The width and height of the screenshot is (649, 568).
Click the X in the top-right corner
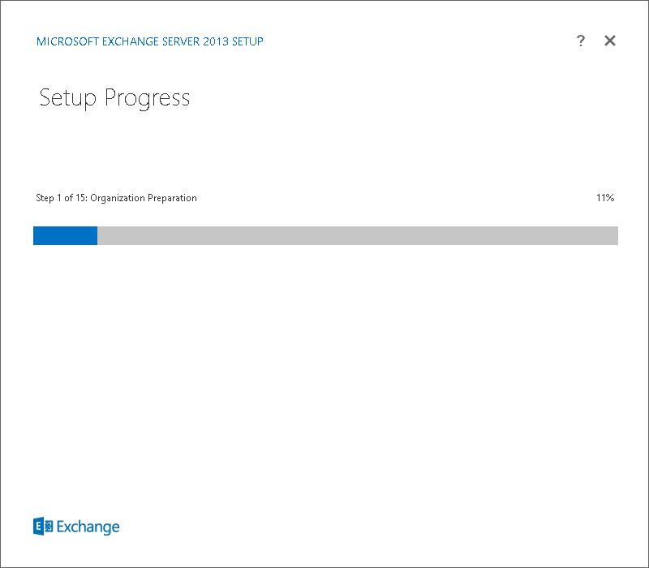pyautogui.click(x=609, y=41)
